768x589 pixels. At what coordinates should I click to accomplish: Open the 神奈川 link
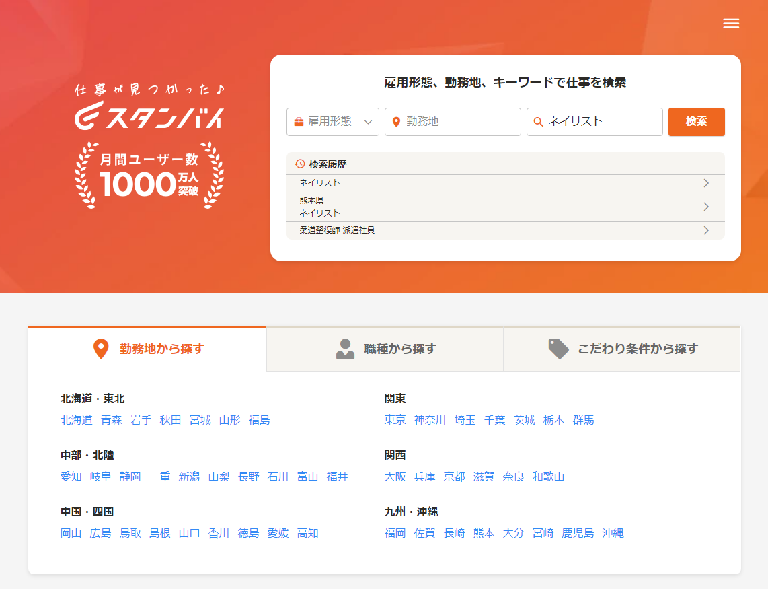[430, 420]
